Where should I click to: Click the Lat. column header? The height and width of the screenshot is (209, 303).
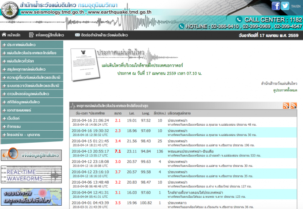click(x=132, y=113)
